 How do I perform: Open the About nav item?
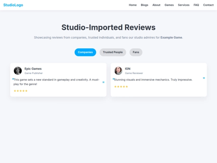point(156,5)
